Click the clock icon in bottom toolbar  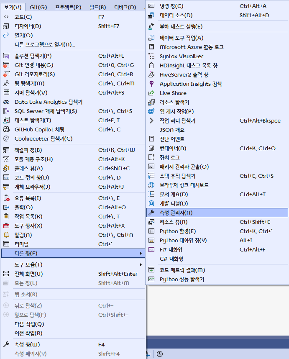click(160, 354)
